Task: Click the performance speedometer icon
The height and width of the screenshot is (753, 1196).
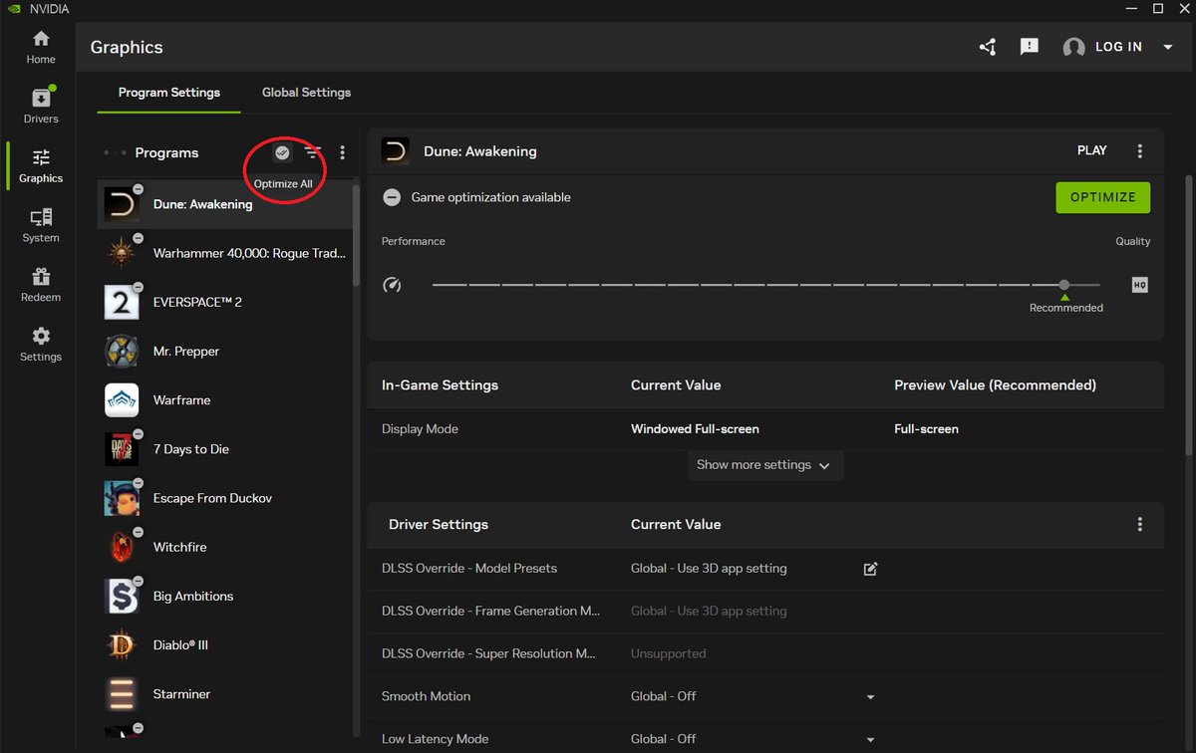Action: pos(392,286)
